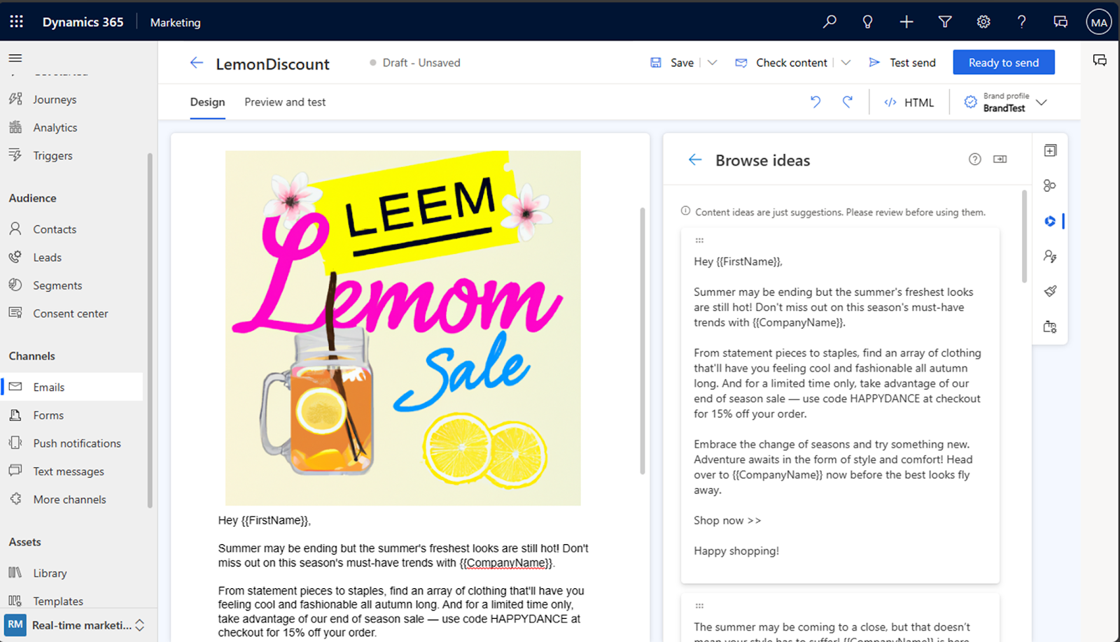Open the Elements add-block icon in toolbox
This screenshot has height=642, width=1120.
tap(1050, 150)
